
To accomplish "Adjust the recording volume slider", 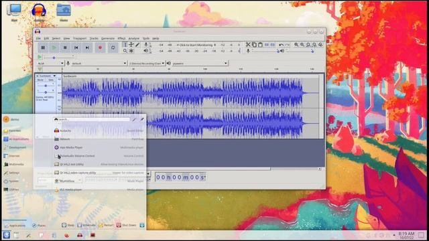I will 265,51.
